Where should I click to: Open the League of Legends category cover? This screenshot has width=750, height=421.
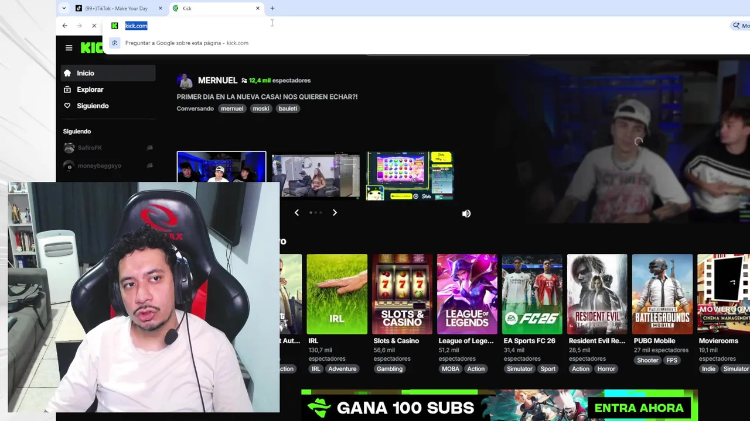(467, 294)
